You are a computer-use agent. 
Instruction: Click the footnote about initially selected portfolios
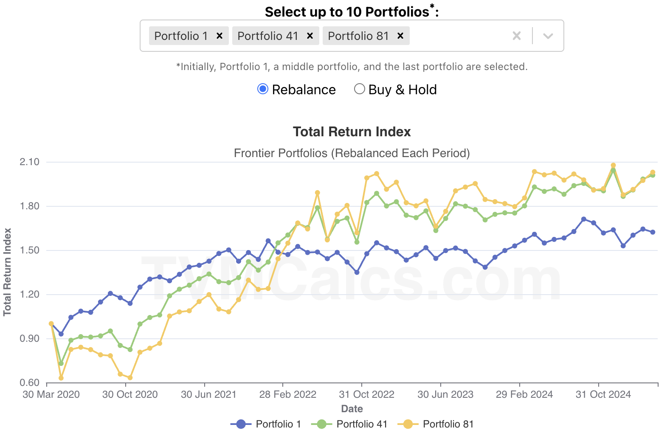pyautogui.click(x=352, y=67)
